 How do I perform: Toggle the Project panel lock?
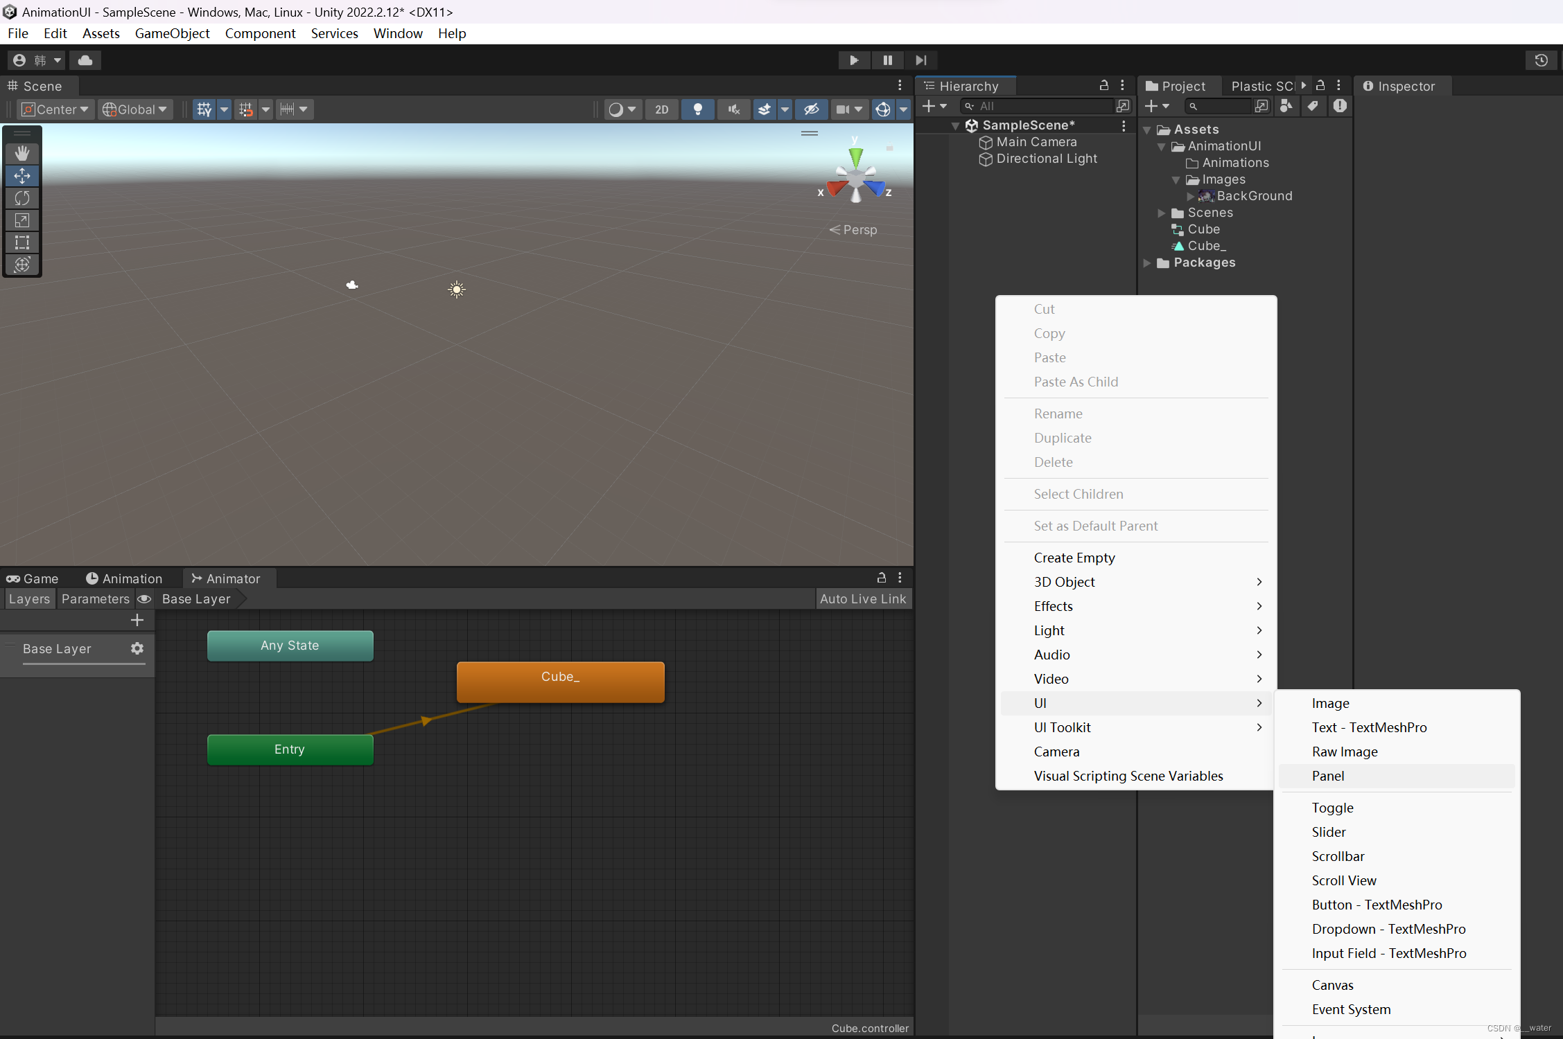[x=1320, y=85]
